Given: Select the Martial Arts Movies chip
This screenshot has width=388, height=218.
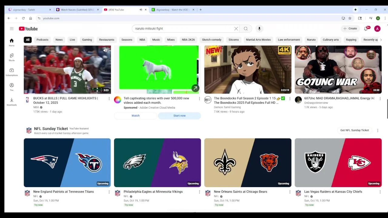Looking at the screenshot, I should click(258, 40).
